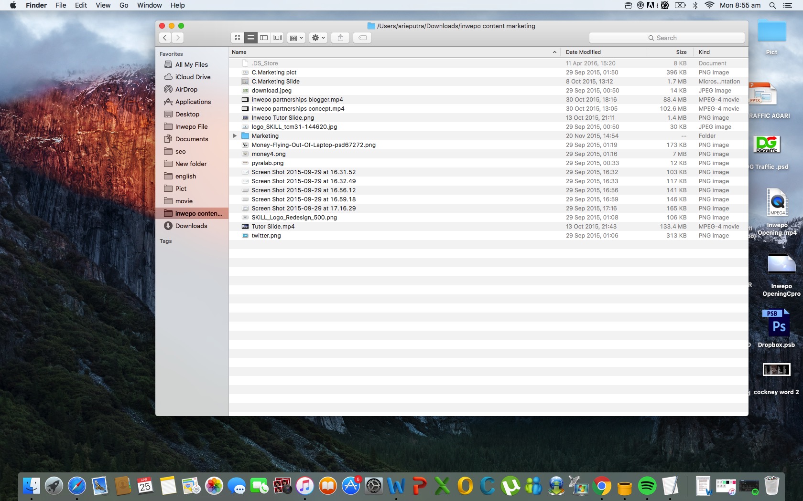Open the Edit menu

(81, 5)
